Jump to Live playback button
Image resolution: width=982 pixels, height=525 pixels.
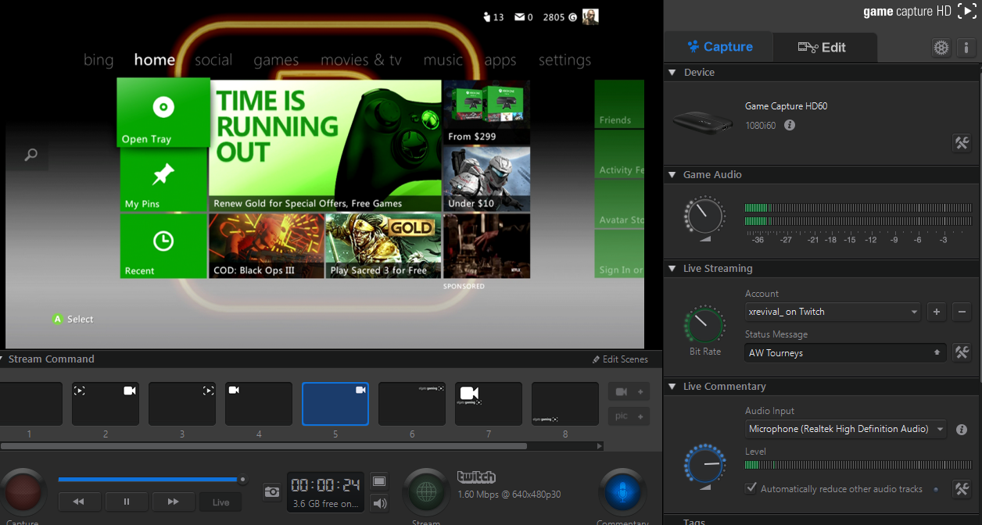(x=220, y=502)
